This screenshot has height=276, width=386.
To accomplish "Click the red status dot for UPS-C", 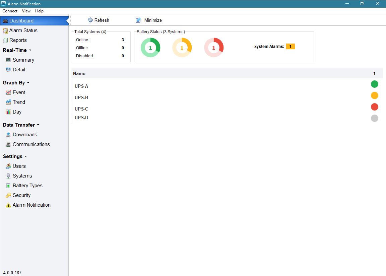I will tap(374, 107).
